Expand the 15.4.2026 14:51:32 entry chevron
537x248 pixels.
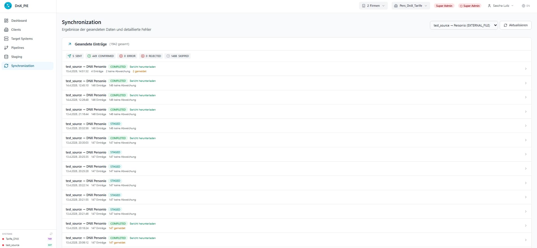point(526,69)
